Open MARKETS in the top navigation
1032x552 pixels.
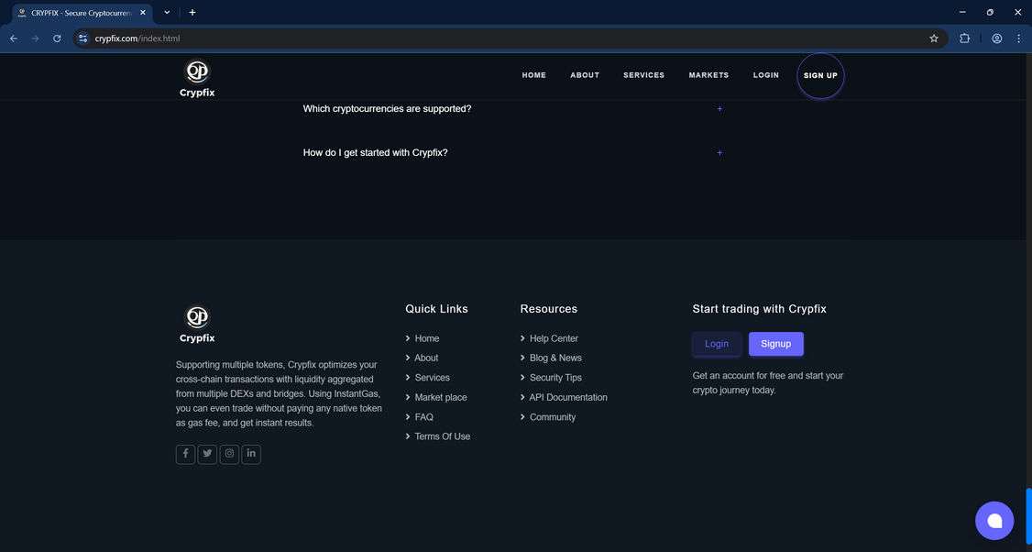[708, 75]
